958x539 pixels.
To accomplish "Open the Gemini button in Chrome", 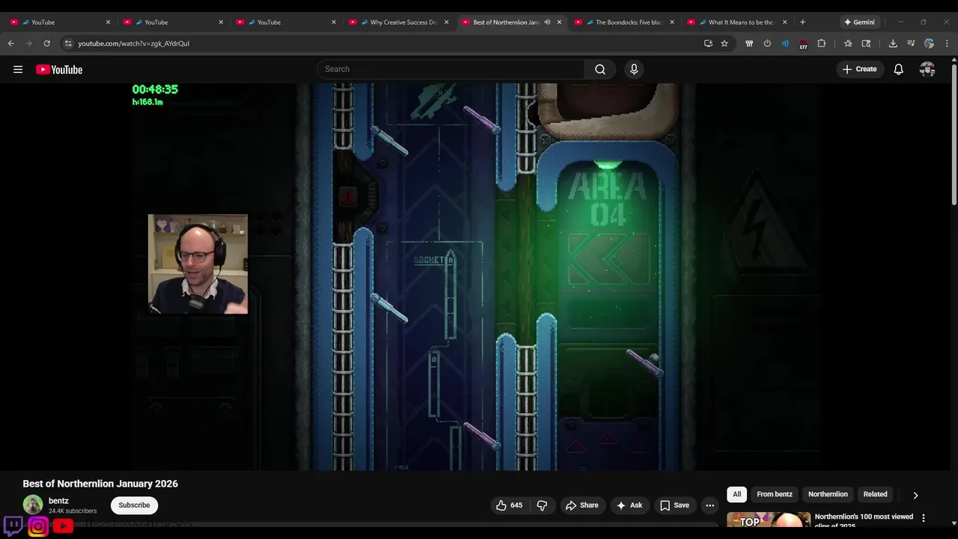I will pos(858,22).
